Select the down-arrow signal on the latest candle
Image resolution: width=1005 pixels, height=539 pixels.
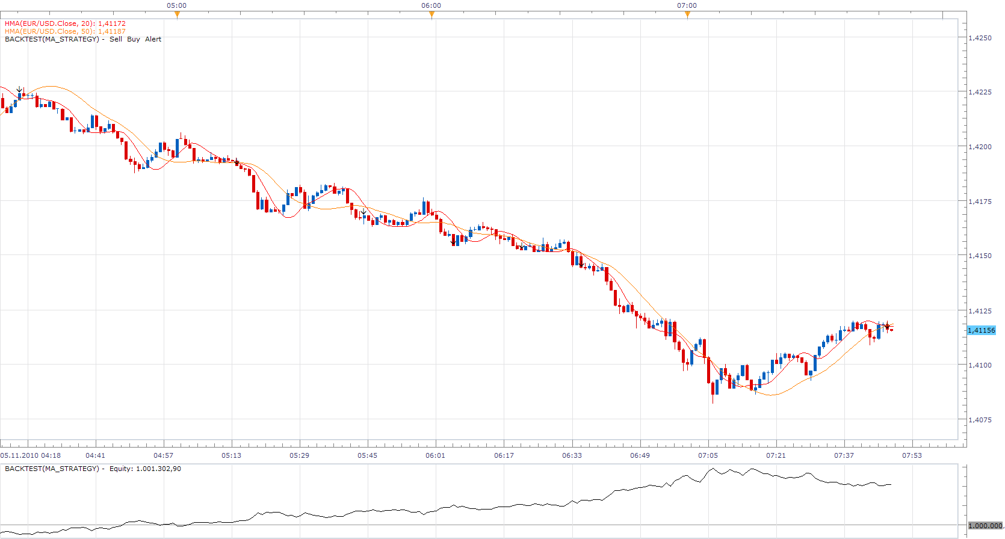(x=887, y=327)
